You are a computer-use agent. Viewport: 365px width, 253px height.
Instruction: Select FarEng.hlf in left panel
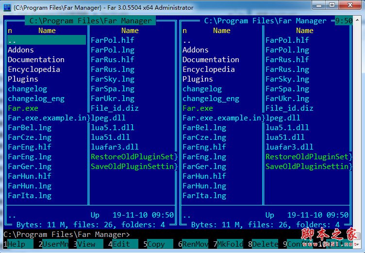click(x=30, y=147)
